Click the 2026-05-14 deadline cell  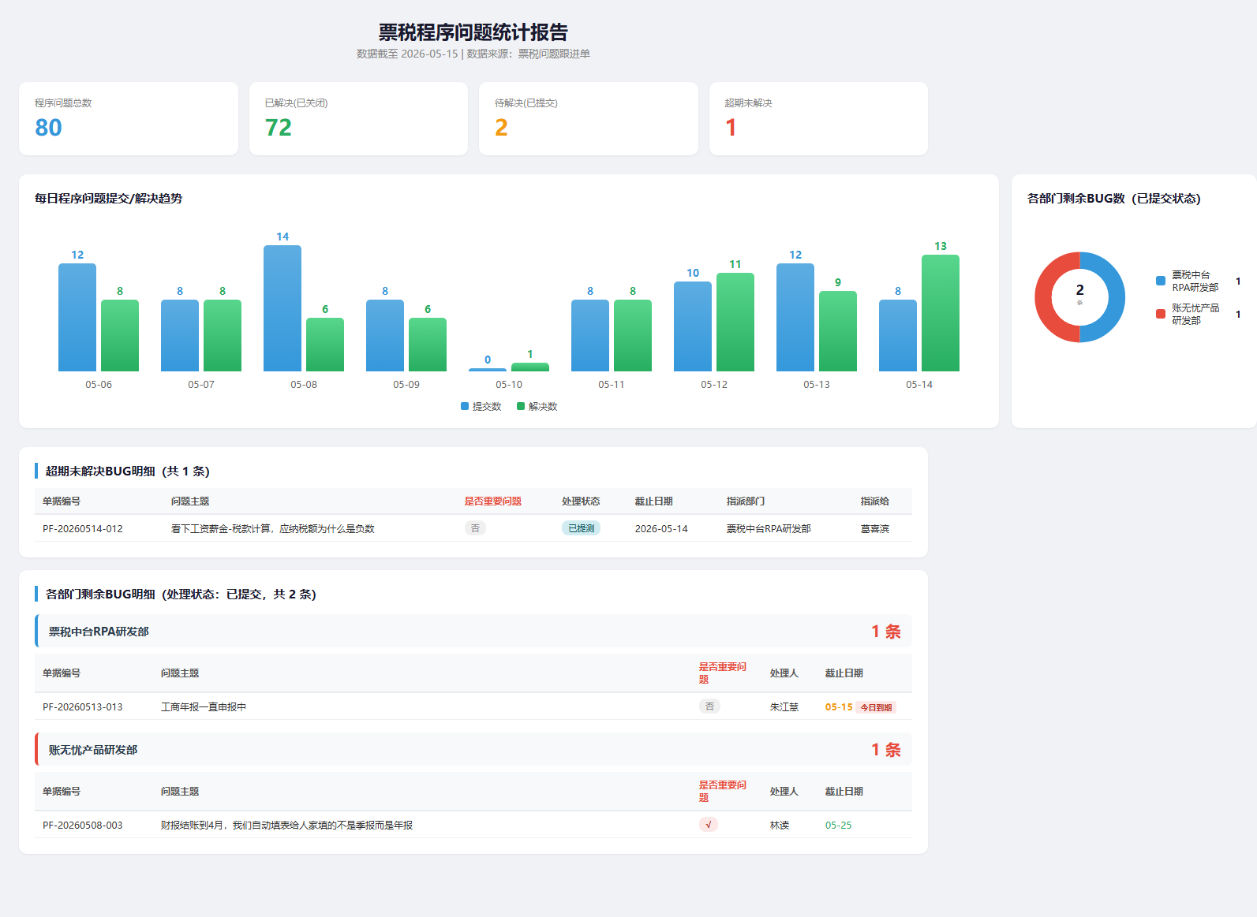(x=661, y=529)
